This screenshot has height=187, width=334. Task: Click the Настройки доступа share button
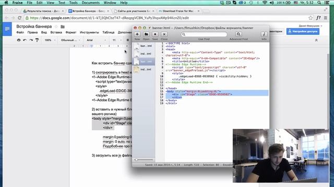pyautogui.click(x=303, y=31)
